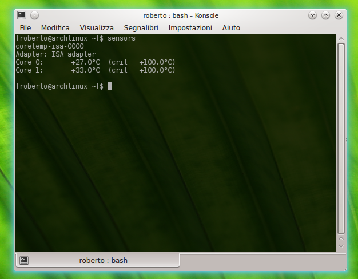Click the 'coretemp-isa-0000' line
Image resolution: width=358 pixels, height=279 pixels.
click(50, 46)
